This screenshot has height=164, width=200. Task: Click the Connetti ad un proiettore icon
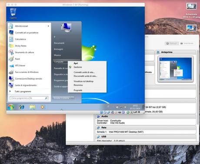click(11, 33)
